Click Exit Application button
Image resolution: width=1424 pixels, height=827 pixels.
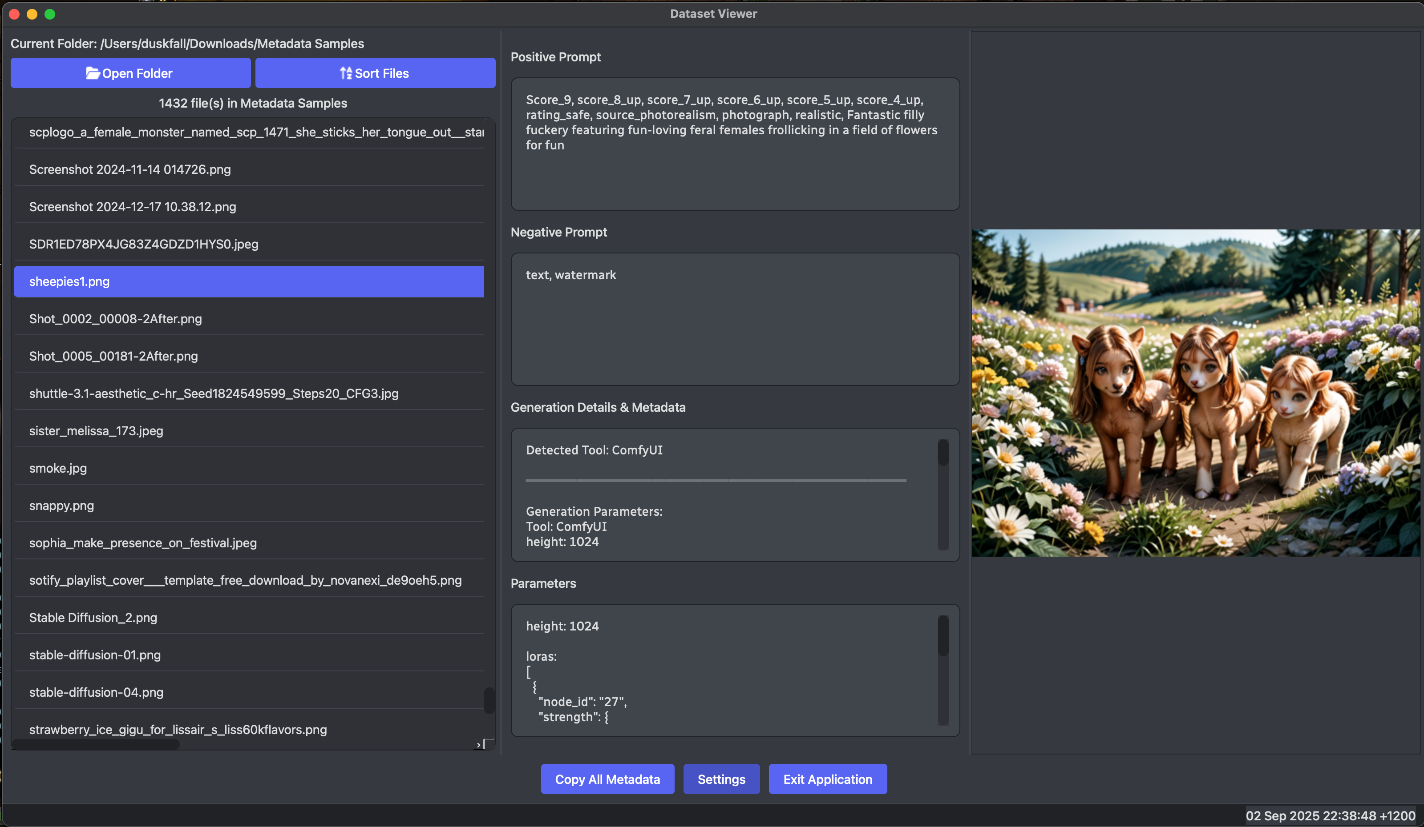coord(827,779)
